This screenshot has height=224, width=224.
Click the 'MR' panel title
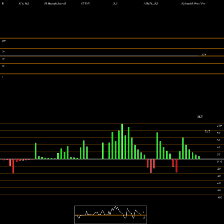point(200,116)
